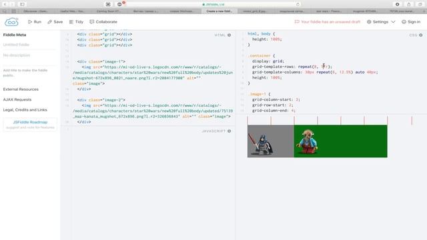Open the Collaborate feature
This screenshot has width=427, height=240.
(x=103, y=22)
